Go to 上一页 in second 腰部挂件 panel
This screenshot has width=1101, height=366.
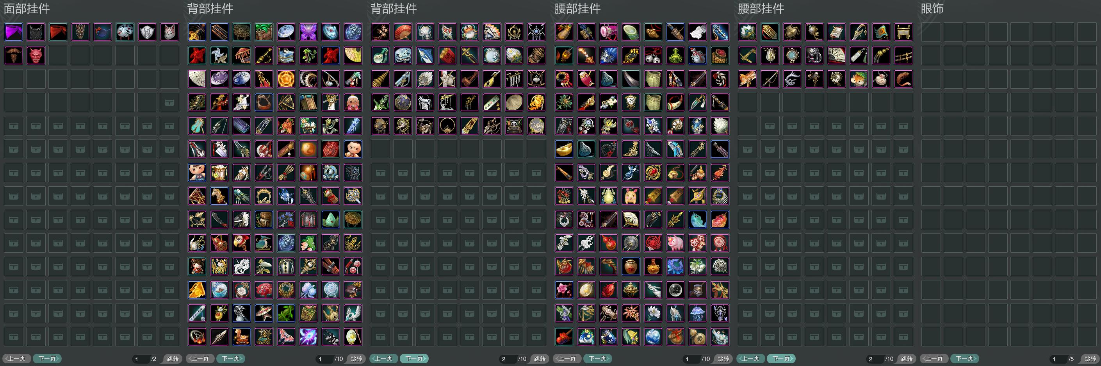coord(750,359)
